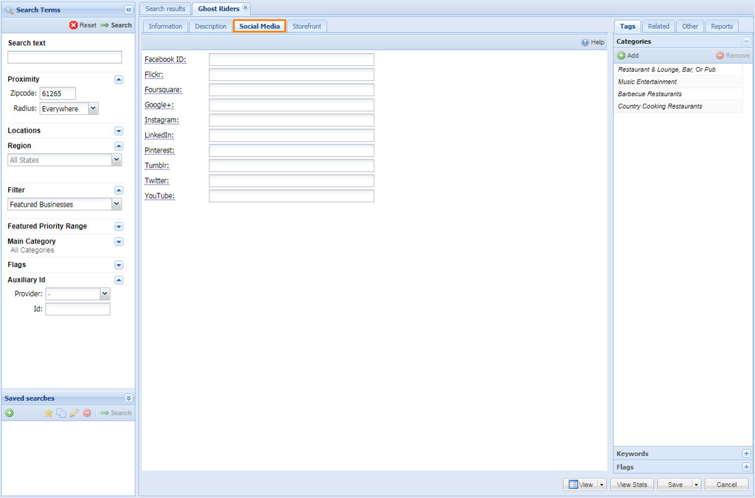
Task: Click the View Stats button
Action: [632, 484]
